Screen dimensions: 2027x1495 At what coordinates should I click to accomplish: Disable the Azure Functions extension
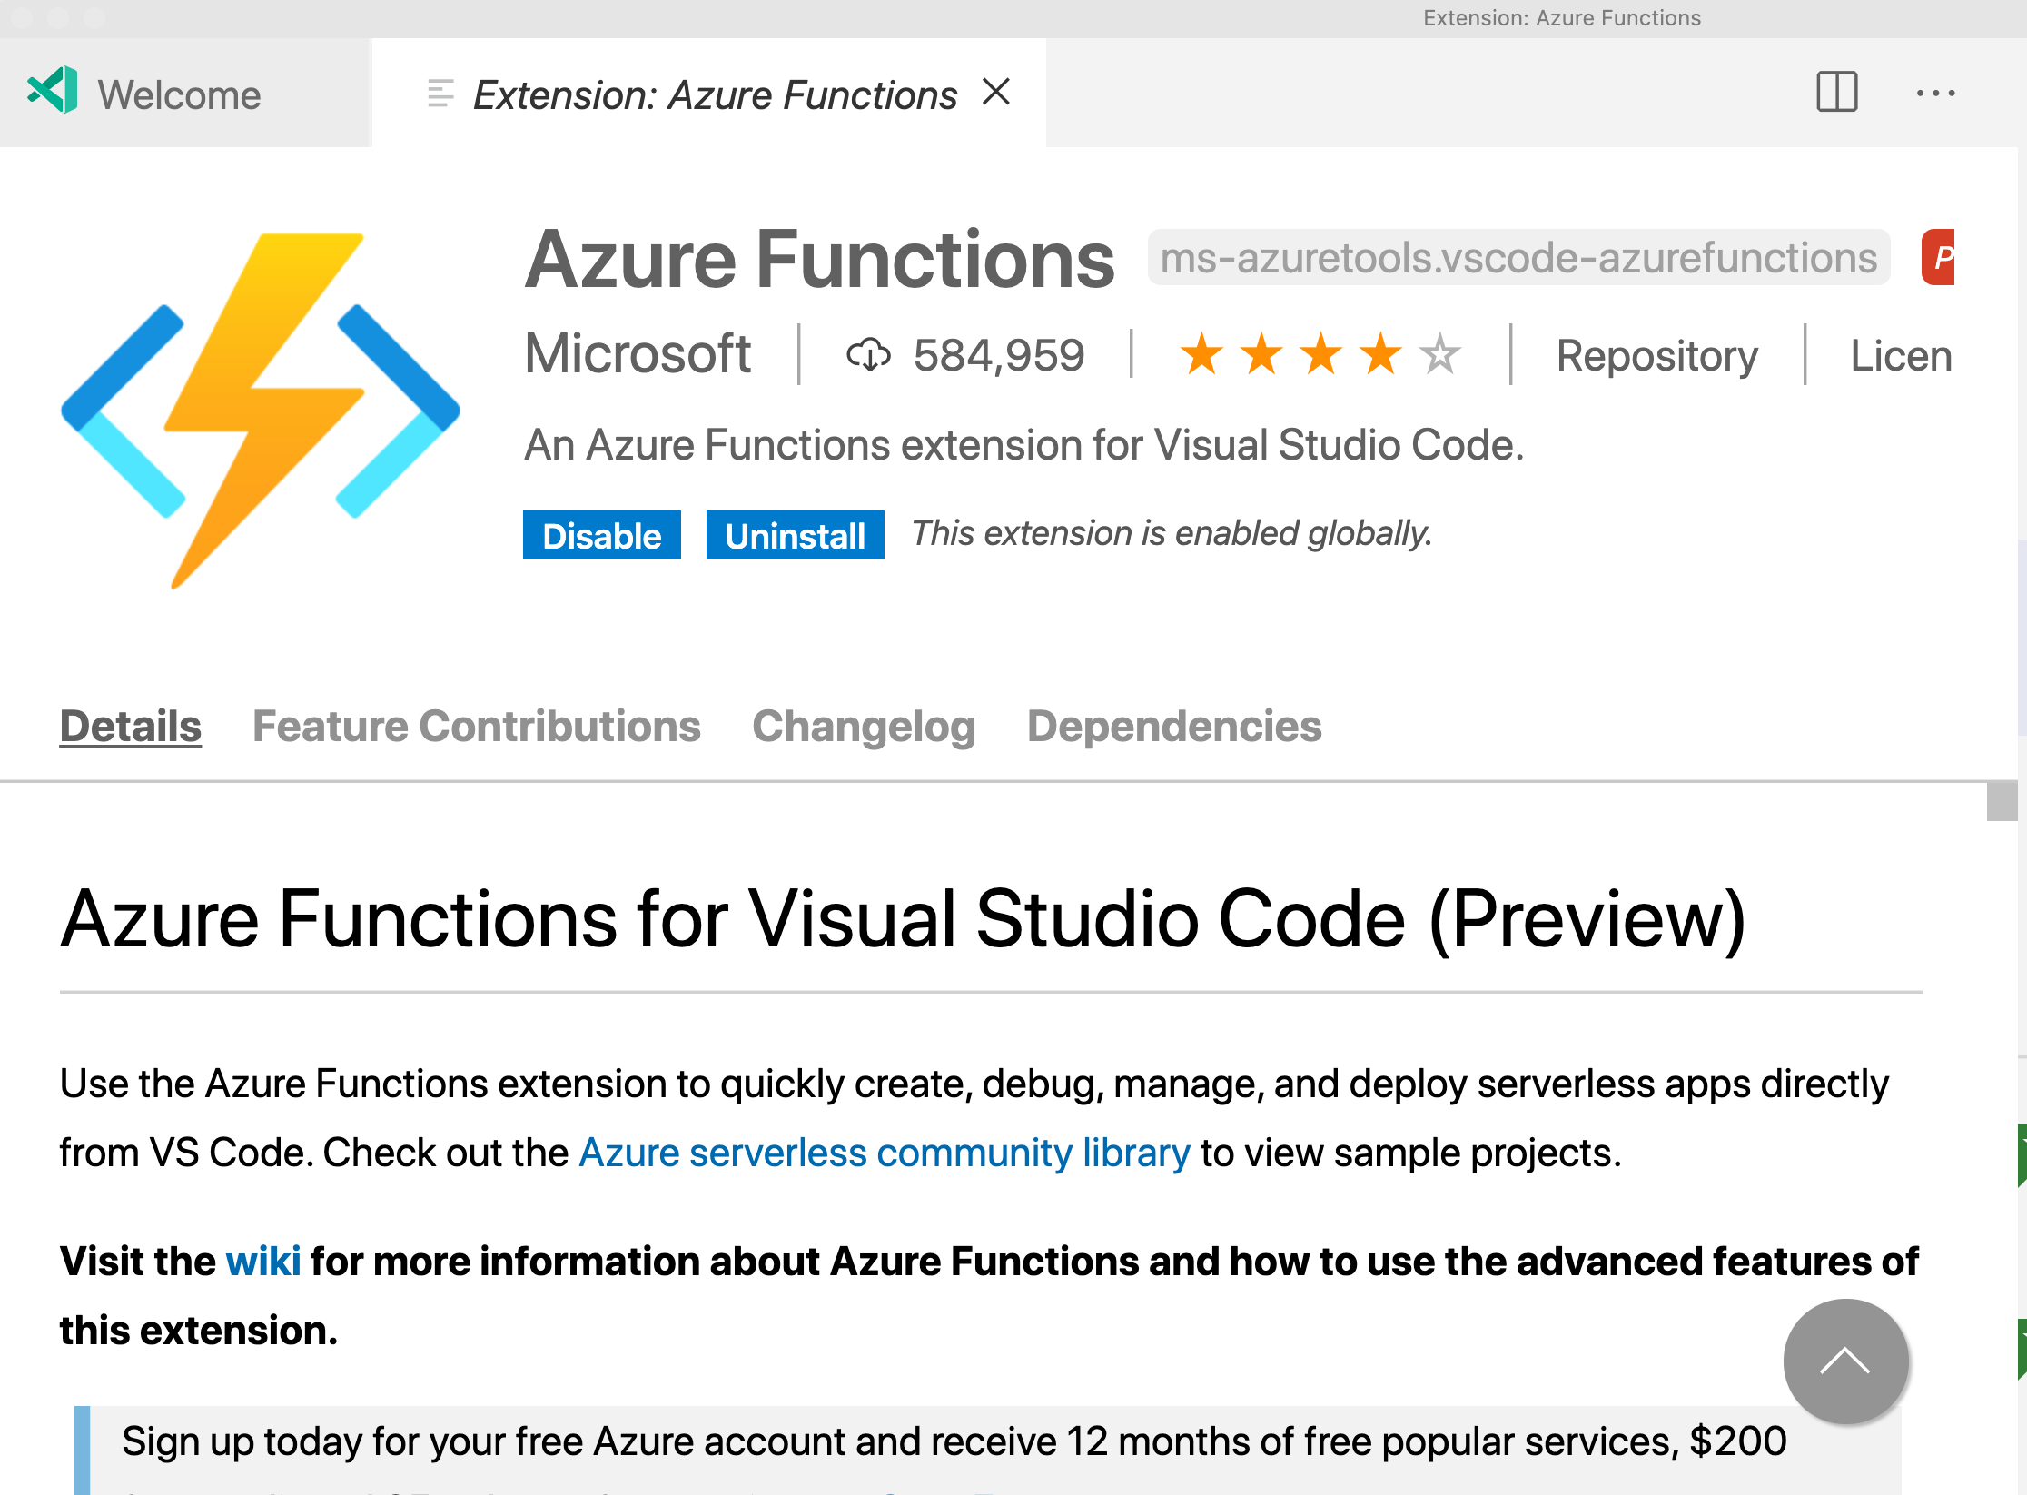pyautogui.click(x=601, y=535)
